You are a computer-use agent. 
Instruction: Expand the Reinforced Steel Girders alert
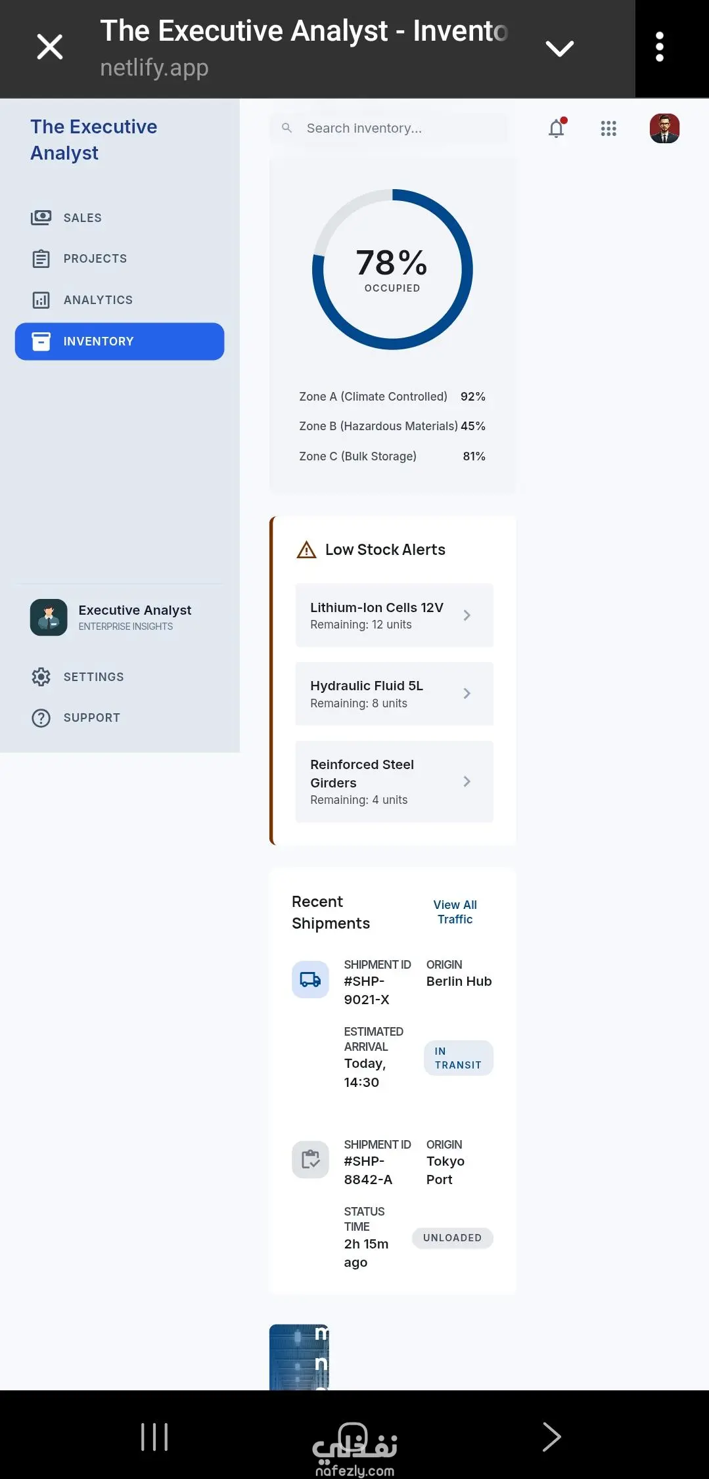tap(467, 782)
